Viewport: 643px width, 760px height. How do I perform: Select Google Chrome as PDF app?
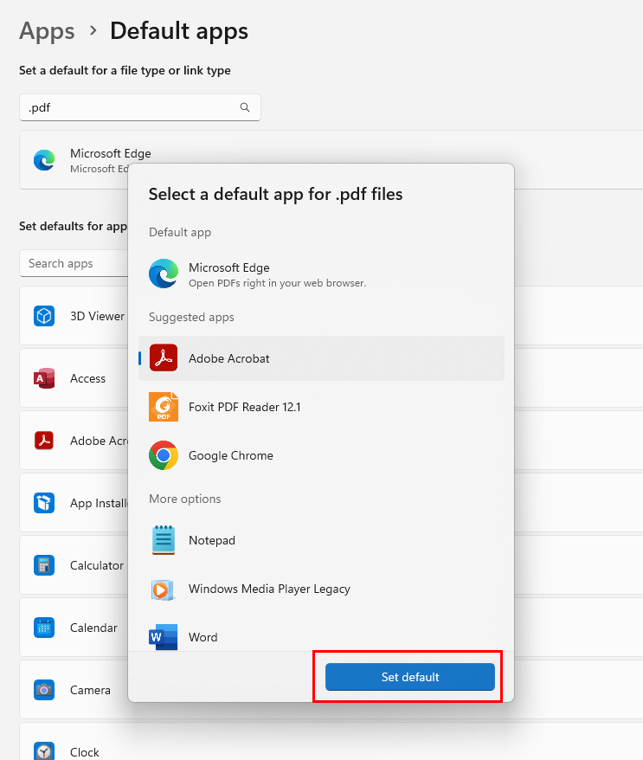(321, 455)
